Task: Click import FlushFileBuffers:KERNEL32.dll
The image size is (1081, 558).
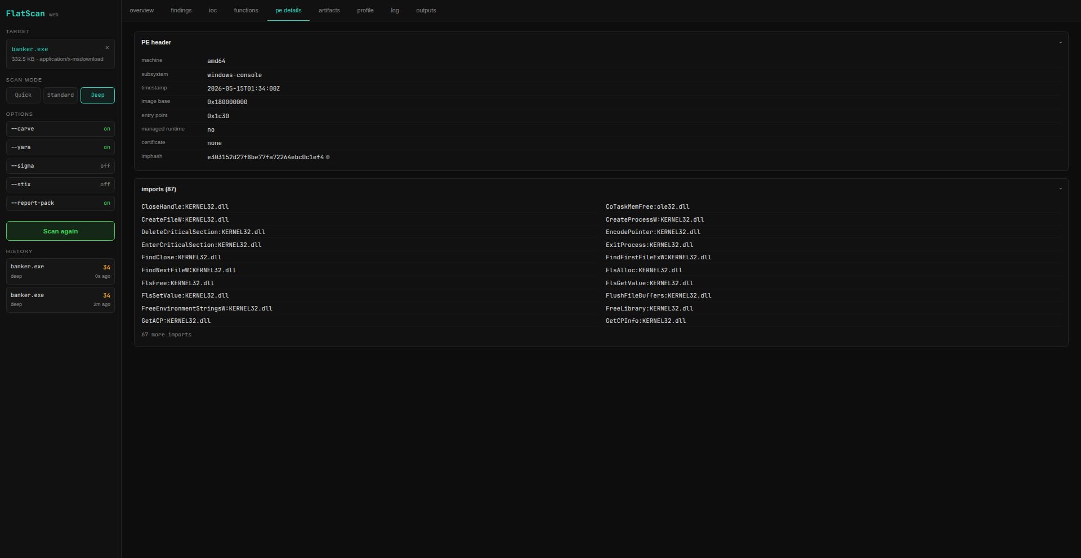Action: point(659,296)
